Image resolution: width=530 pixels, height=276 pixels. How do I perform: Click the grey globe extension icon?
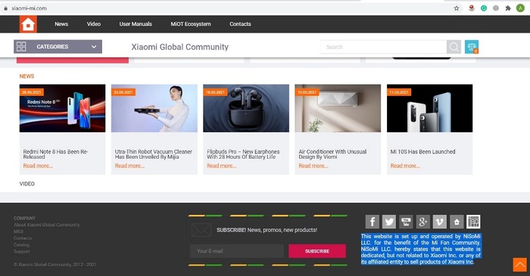495,8
